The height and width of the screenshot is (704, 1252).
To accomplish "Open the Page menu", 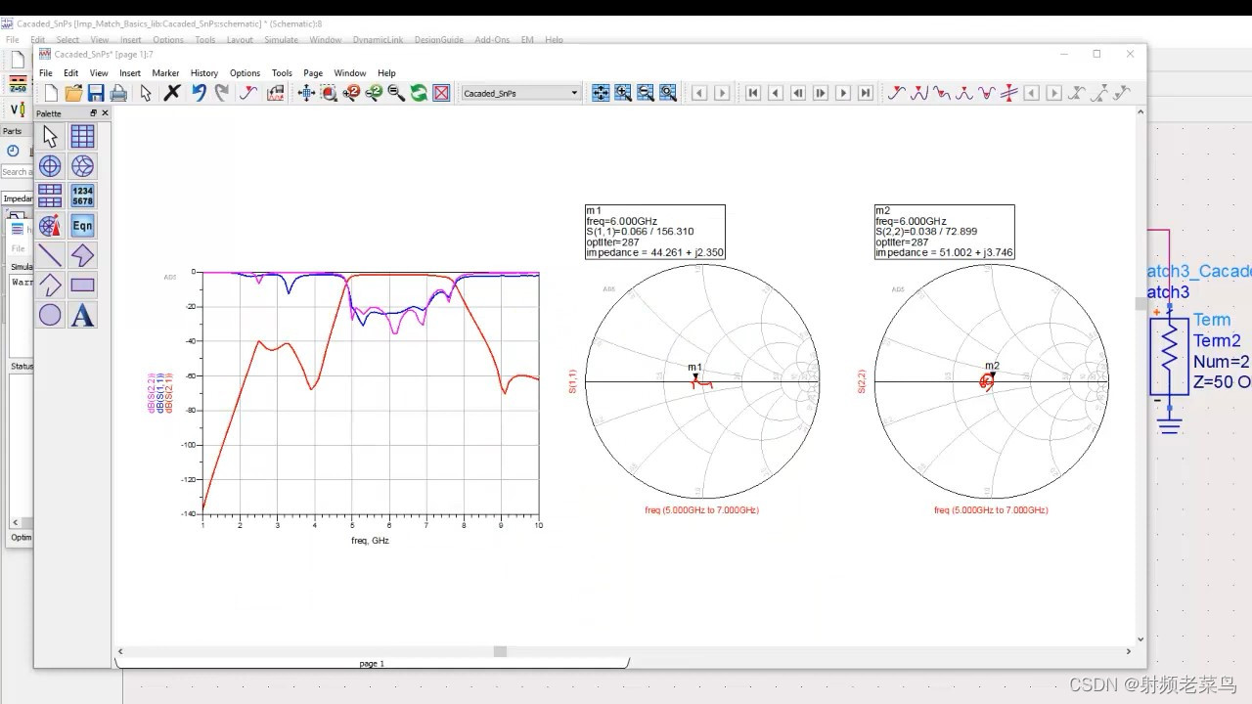I will [x=313, y=73].
